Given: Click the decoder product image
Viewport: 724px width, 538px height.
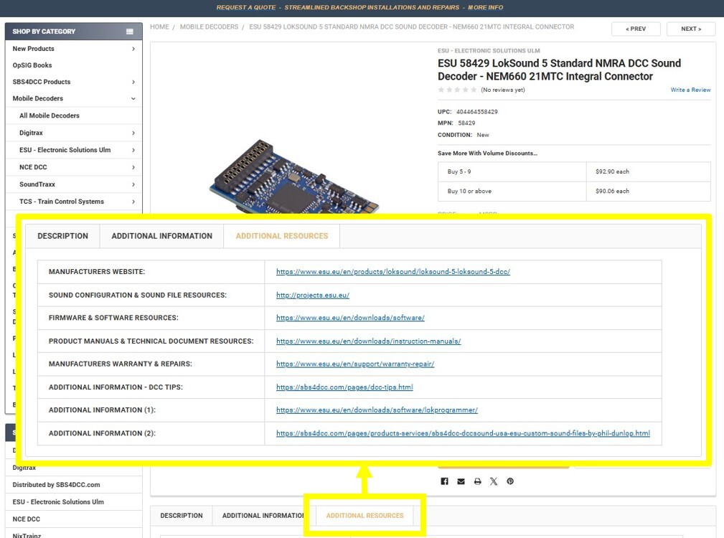Looking at the screenshot, I should tap(293, 178).
